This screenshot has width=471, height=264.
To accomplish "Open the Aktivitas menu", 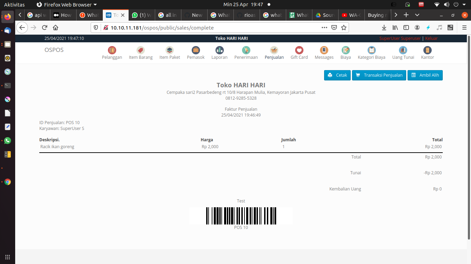I will click(14, 4).
